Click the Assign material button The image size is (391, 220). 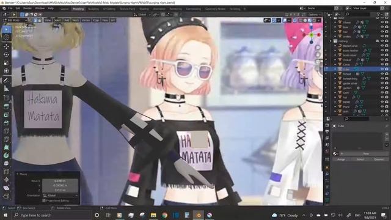(341, 159)
